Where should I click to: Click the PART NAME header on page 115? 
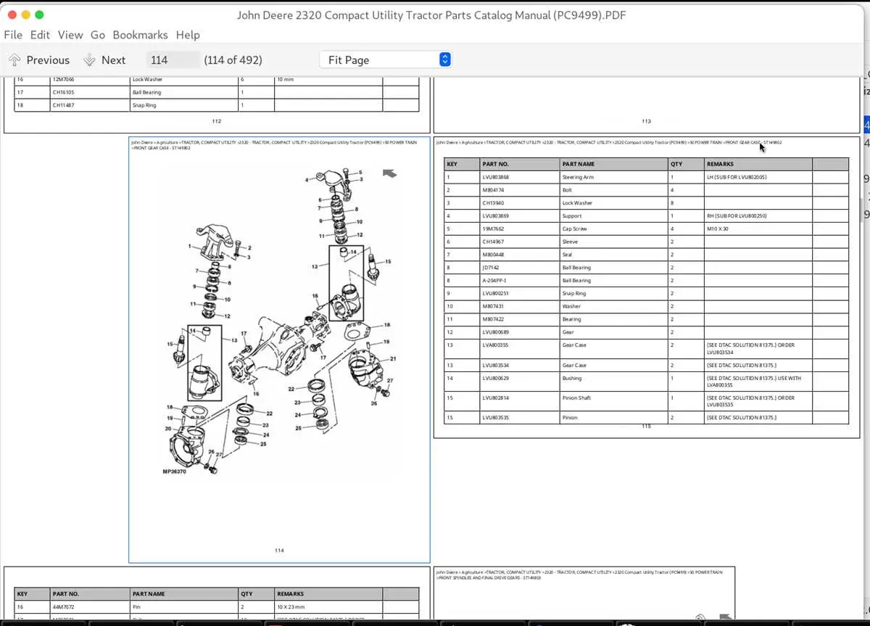(579, 165)
